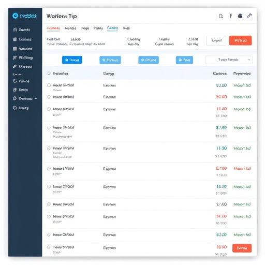Click the large orange button near the top right
The height and width of the screenshot is (265, 265).
(x=240, y=40)
